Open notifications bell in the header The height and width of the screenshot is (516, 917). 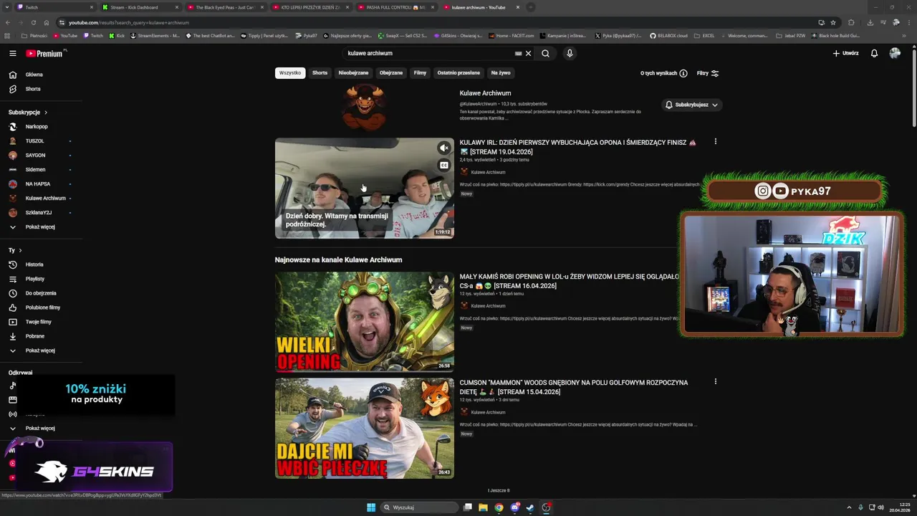(874, 53)
